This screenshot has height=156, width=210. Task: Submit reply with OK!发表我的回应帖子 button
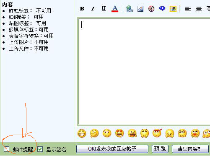click(x=112, y=149)
